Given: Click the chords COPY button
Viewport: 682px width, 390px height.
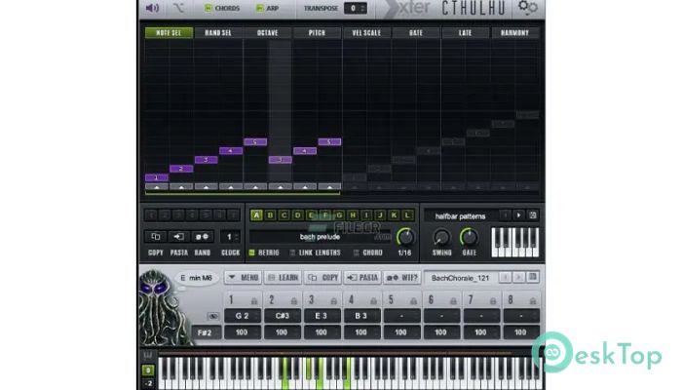Looking at the screenshot, I should coord(322,278).
